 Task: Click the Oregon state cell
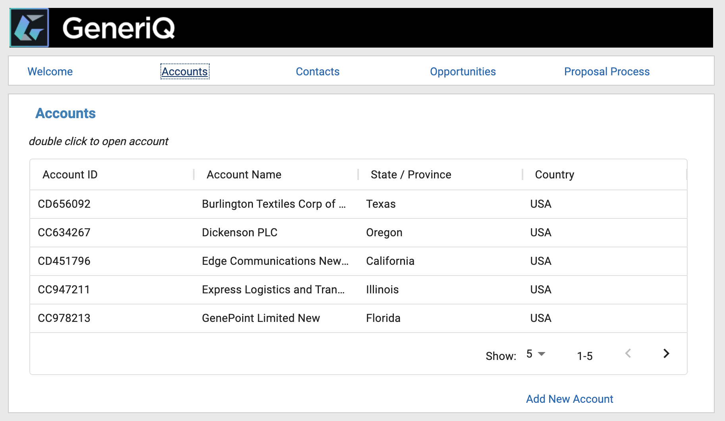[x=384, y=232]
